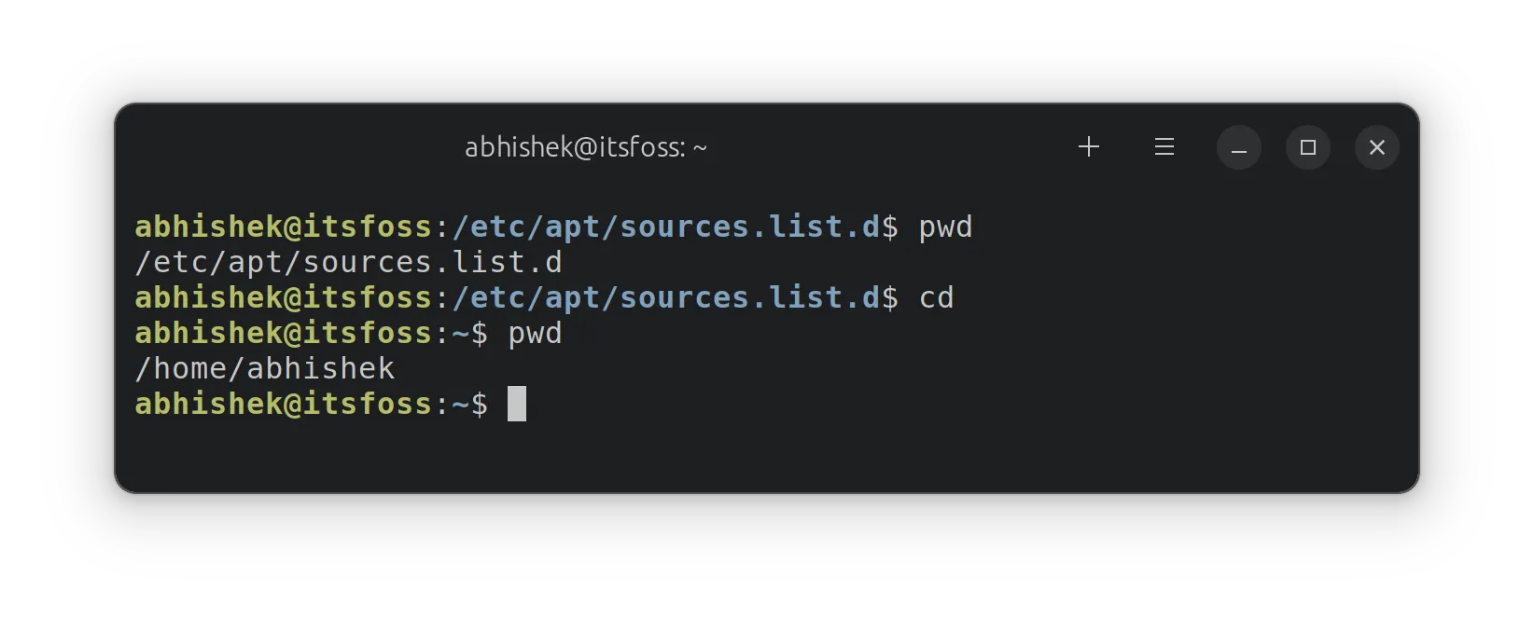This screenshot has width=1534, height=619.
Task: Click the second pwd command after the ~$ prompt
Action: (x=535, y=334)
